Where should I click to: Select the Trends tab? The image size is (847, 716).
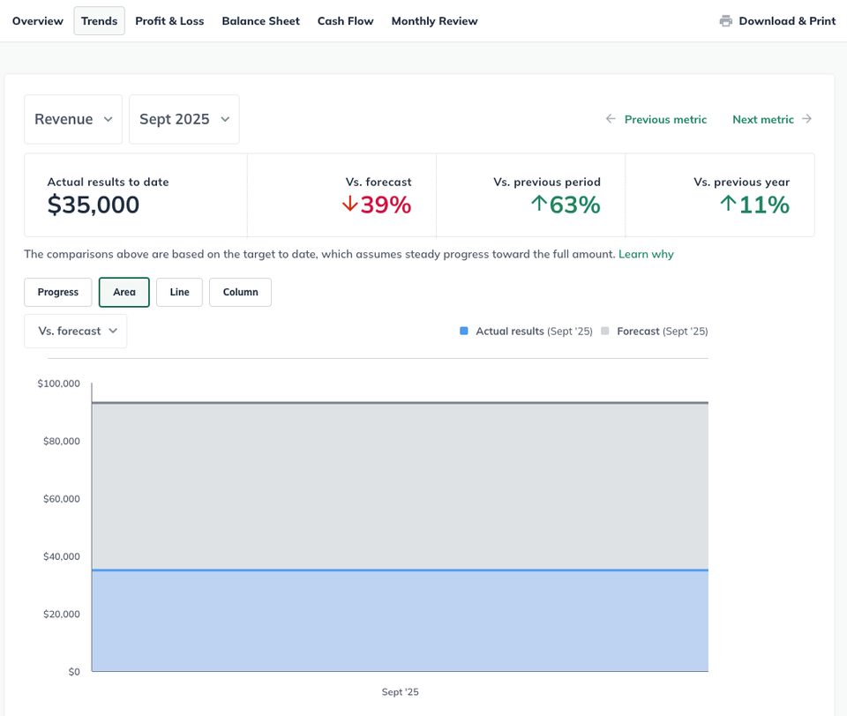coord(100,21)
